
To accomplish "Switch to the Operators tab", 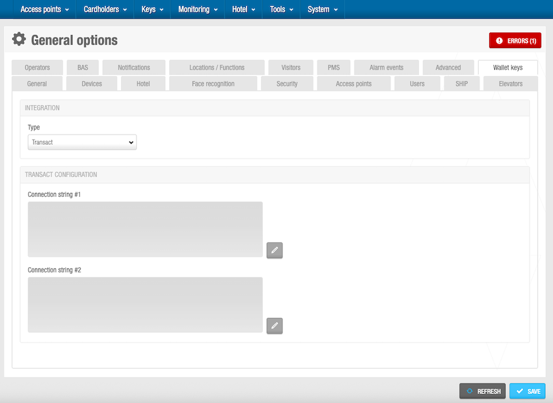I will pos(37,68).
